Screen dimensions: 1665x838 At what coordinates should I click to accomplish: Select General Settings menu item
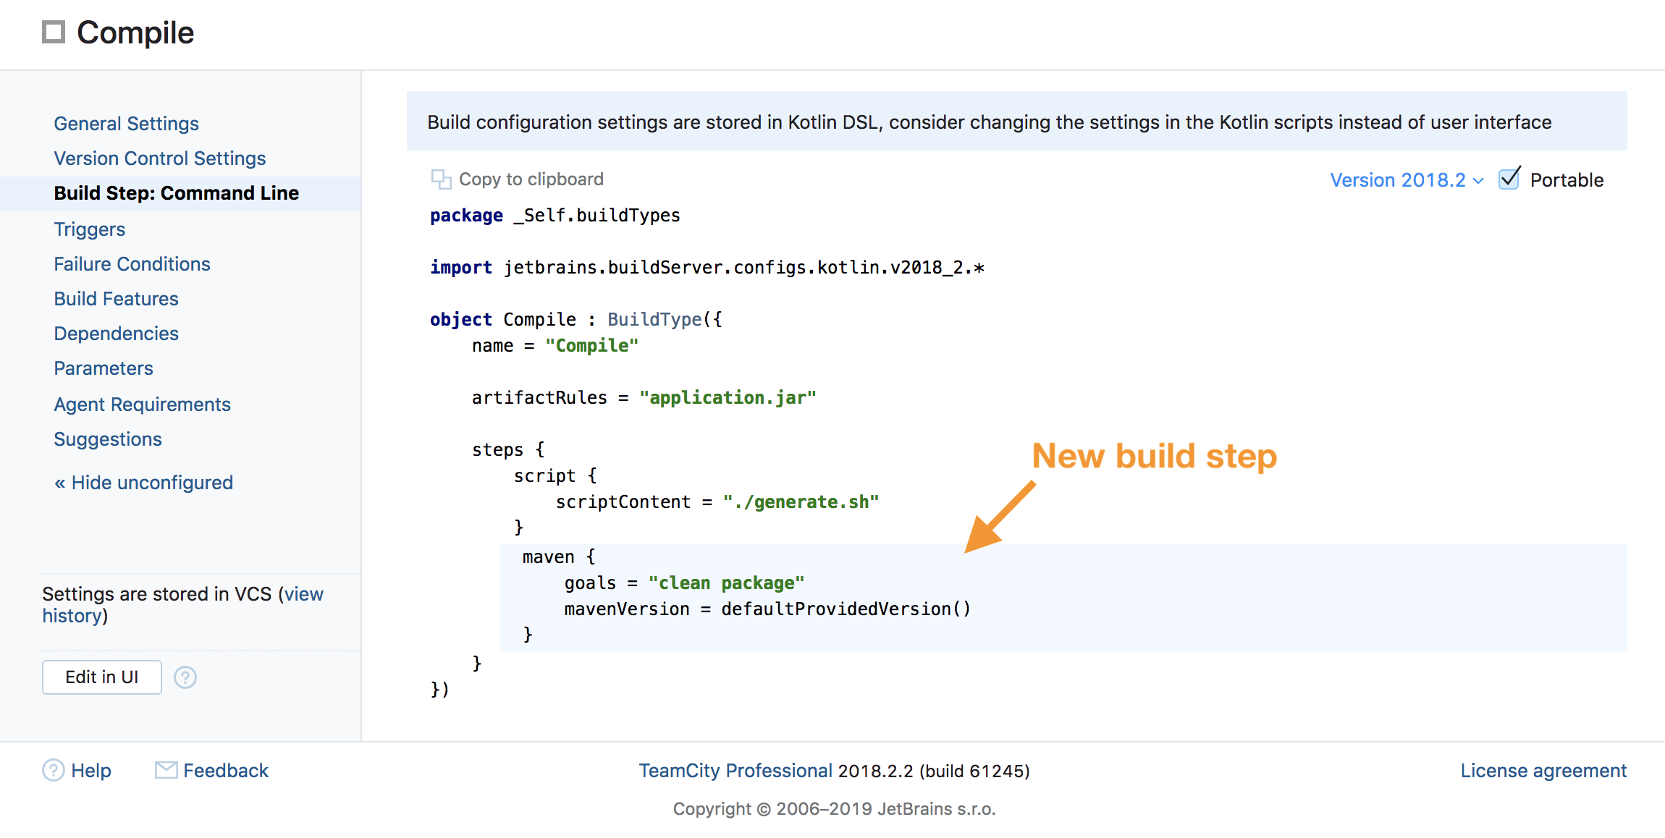pos(124,123)
